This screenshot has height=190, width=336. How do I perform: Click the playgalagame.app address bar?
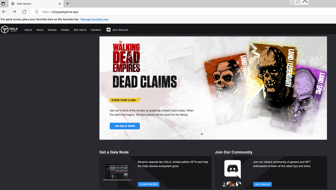click(184, 12)
